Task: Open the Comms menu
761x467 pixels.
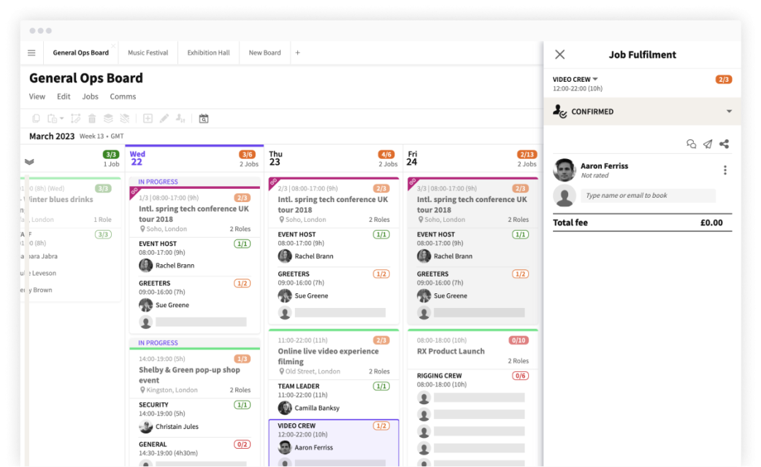Action: 123,96
